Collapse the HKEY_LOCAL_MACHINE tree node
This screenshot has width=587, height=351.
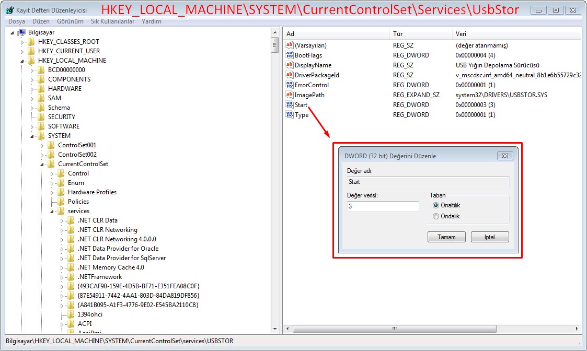[x=22, y=61]
